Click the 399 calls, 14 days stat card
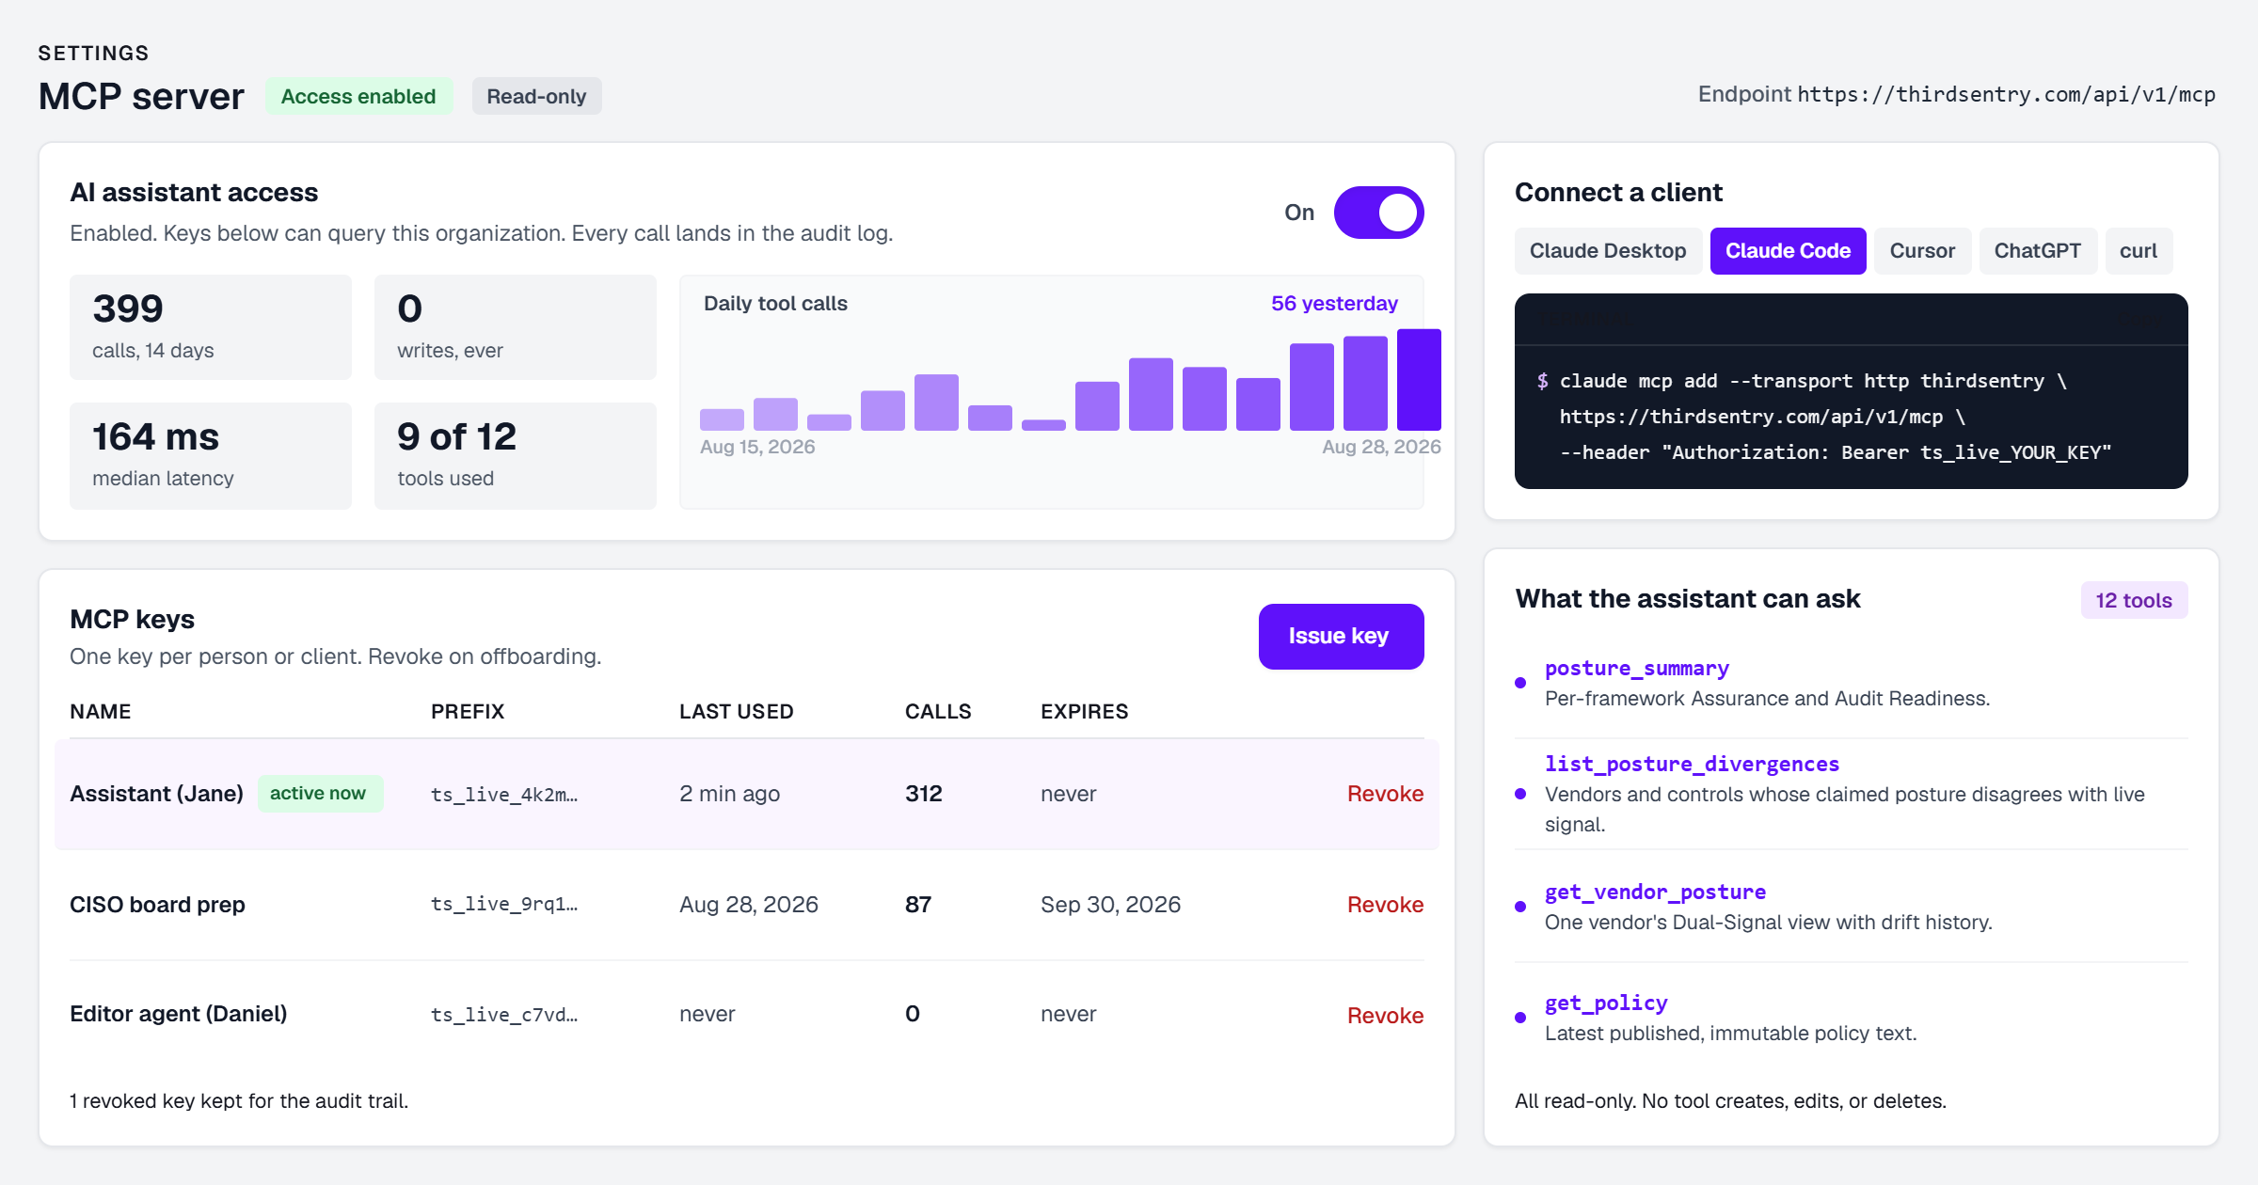 tap(211, 327)
